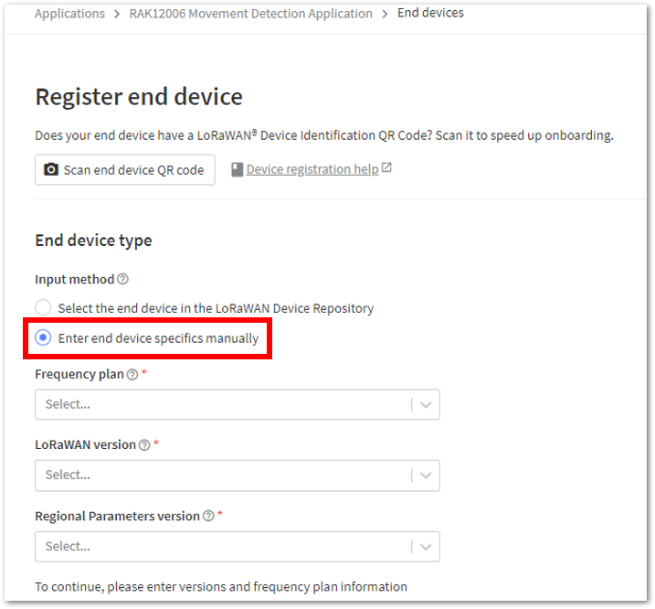The image size is (655, 609).
Task: Click the End devices breadcrumb item
Action: 430,13
